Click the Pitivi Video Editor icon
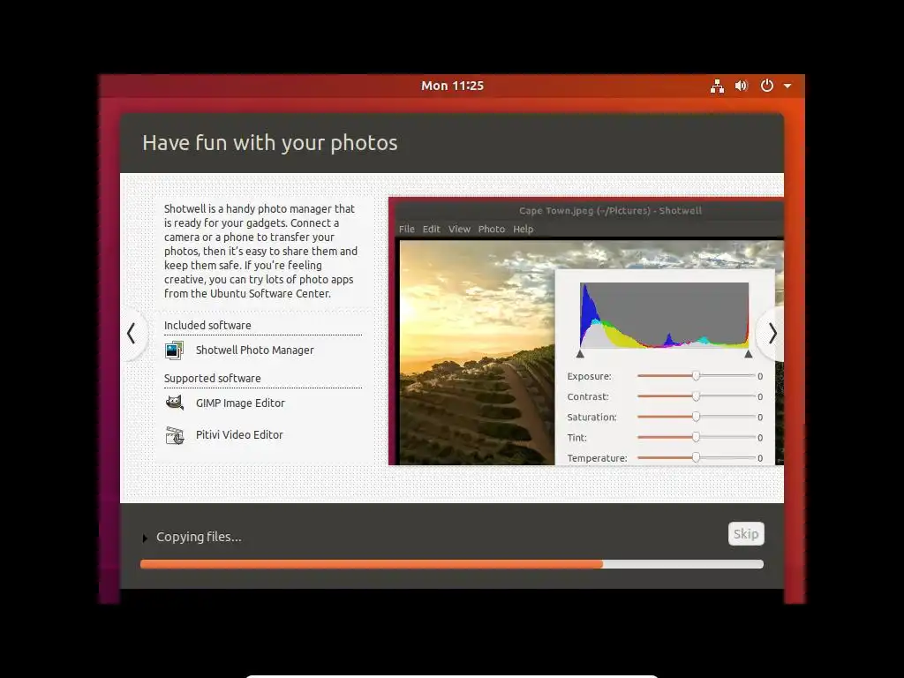Screen dimensions: 904x678 [174, 434]
